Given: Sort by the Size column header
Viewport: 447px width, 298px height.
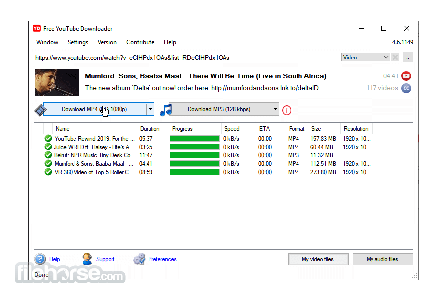Looking at the screenshot, I should (x=324, y=129).
